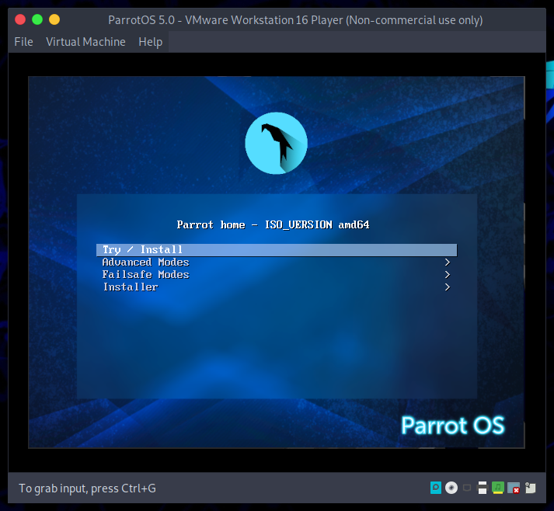Open the Help menu
Viewport: 554px width, 511px height.
coord(151,42)
